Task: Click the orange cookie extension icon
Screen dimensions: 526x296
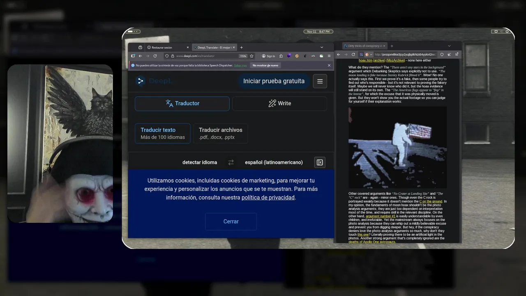Action: coord(297,56)
